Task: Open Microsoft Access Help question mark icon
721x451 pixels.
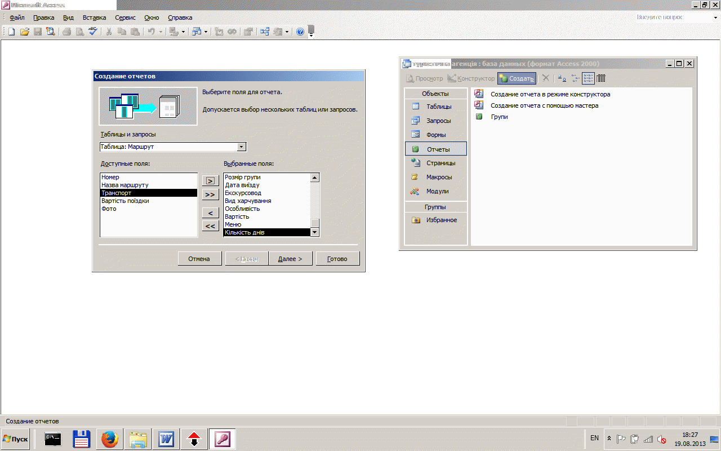Action: [x=300, y=32]
